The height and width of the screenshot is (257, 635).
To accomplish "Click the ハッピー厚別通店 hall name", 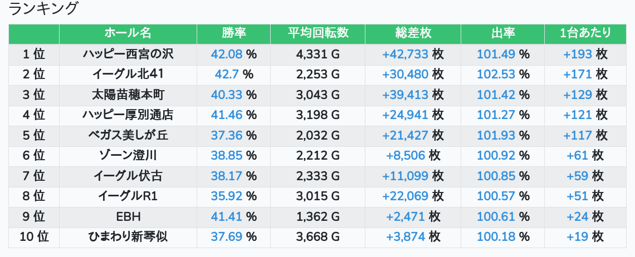I will 128,115.
